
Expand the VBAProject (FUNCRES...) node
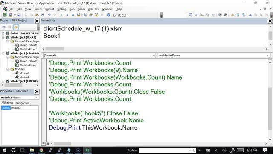3,81
